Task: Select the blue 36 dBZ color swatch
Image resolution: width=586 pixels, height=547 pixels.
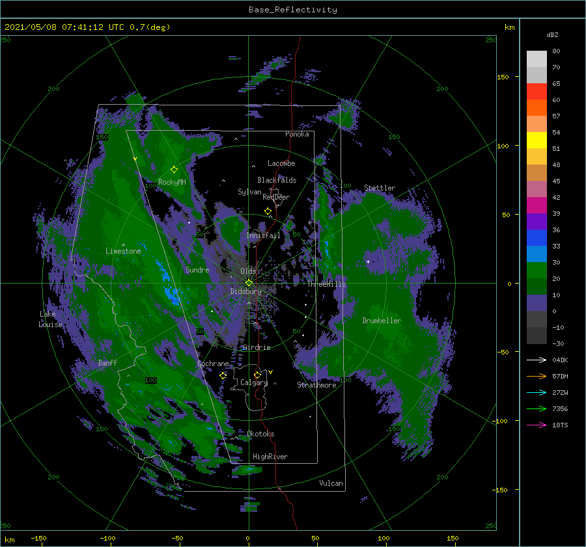Action: [x=537, y=237]
